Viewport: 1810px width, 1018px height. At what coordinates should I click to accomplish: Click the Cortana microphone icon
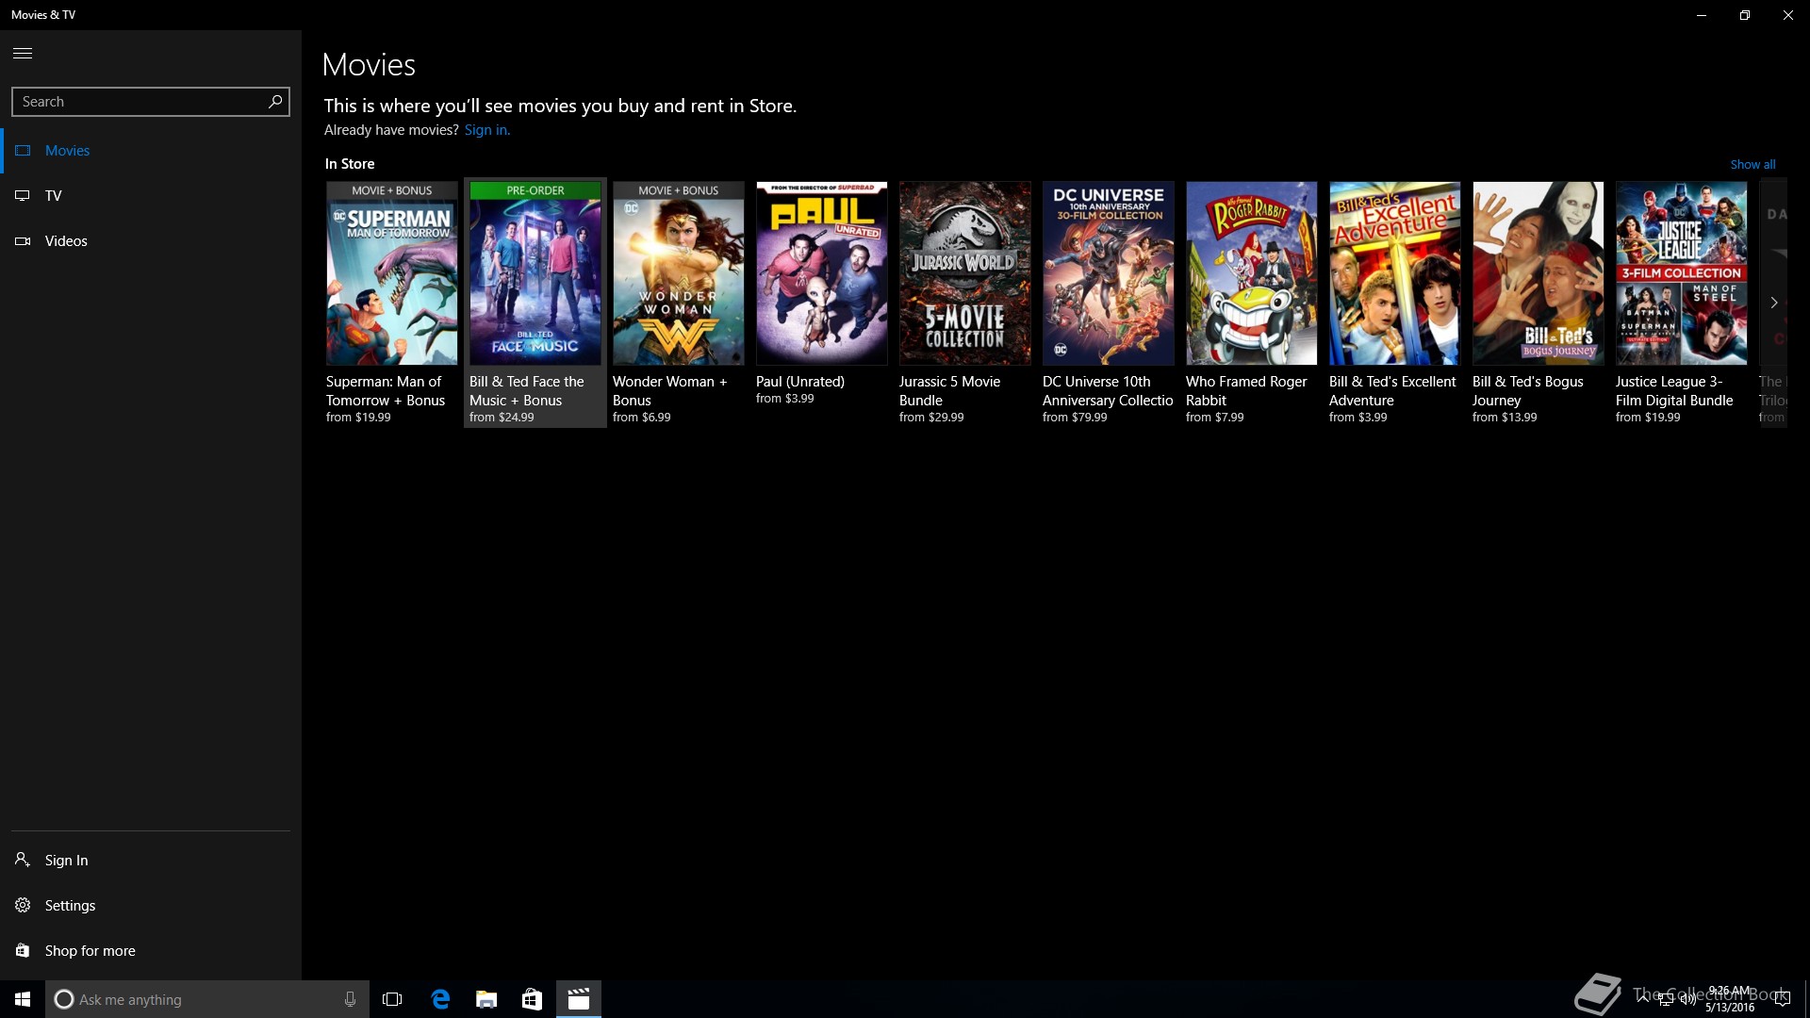350,999
